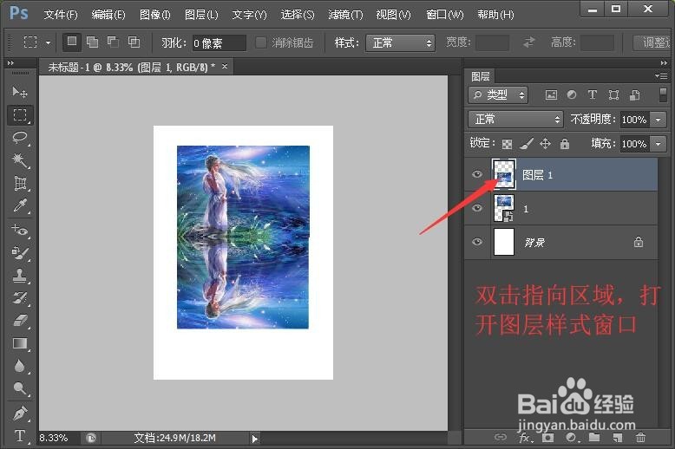Filter layers by shape layer type
The height and width of the screenshot is (449, 675).
pos(613,95)
